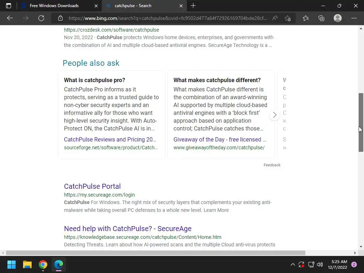Image resolution: width=364 pixels, height=273 pixels.
Task: Close the catchpulse - Search tab
Action: click(x=181, y=6)
